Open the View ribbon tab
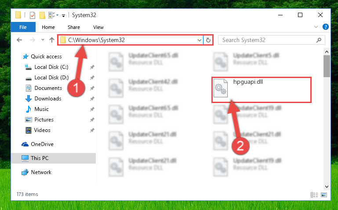Image resolution: width=338 pixels, height=210 pixels. [x=98, y=27]
